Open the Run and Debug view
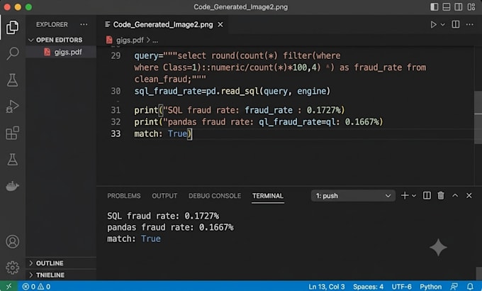 [12, 106]
